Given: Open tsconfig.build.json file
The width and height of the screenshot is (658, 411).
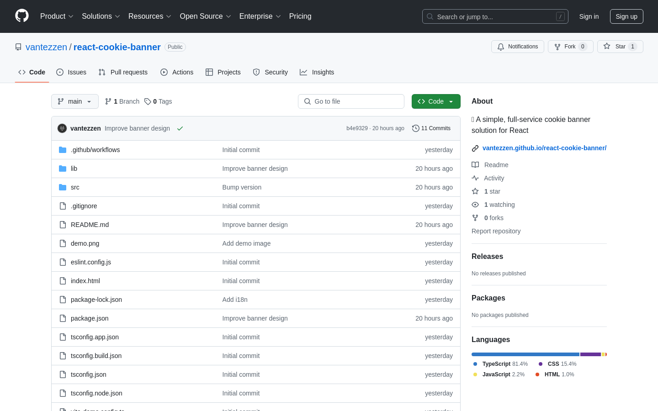Looking at the screenshot, I should (x=96, y=356).
